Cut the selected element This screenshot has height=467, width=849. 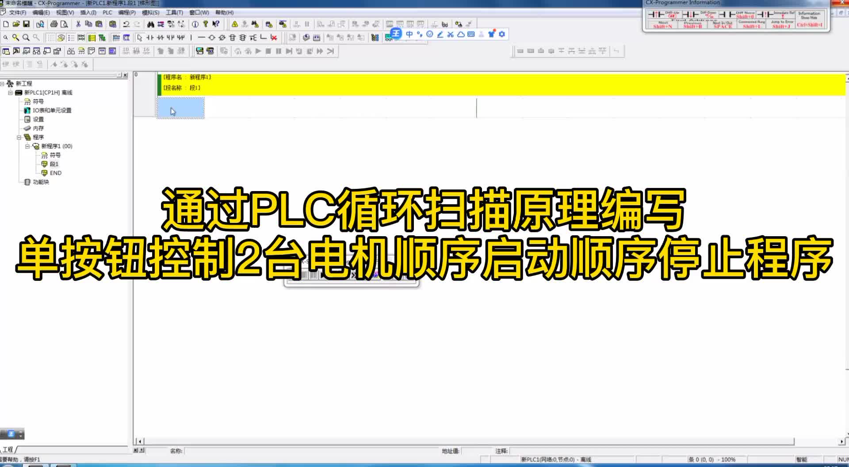(78, 24)
